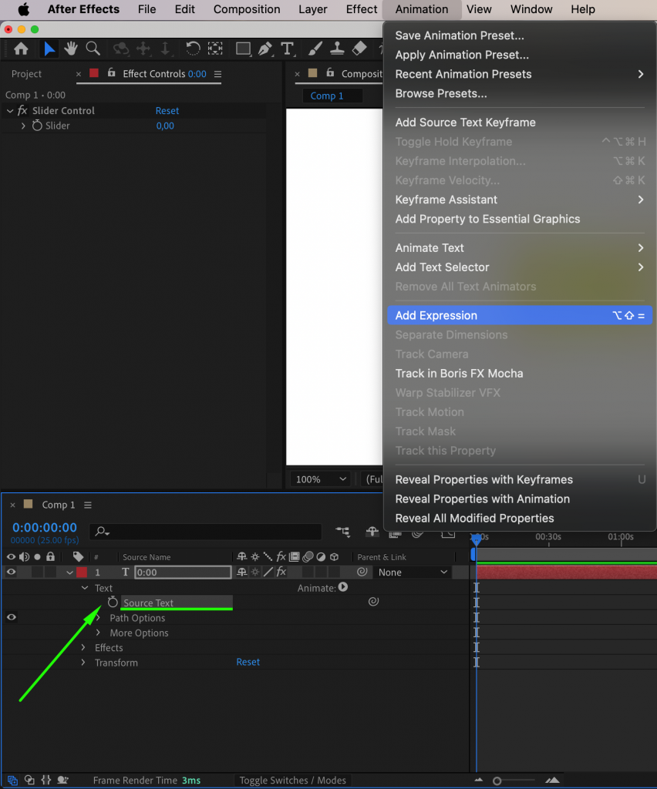Click the Slider value showing 0,00
Image resolution: width=657 pixels, height=789 pixels.
point(164,126)
